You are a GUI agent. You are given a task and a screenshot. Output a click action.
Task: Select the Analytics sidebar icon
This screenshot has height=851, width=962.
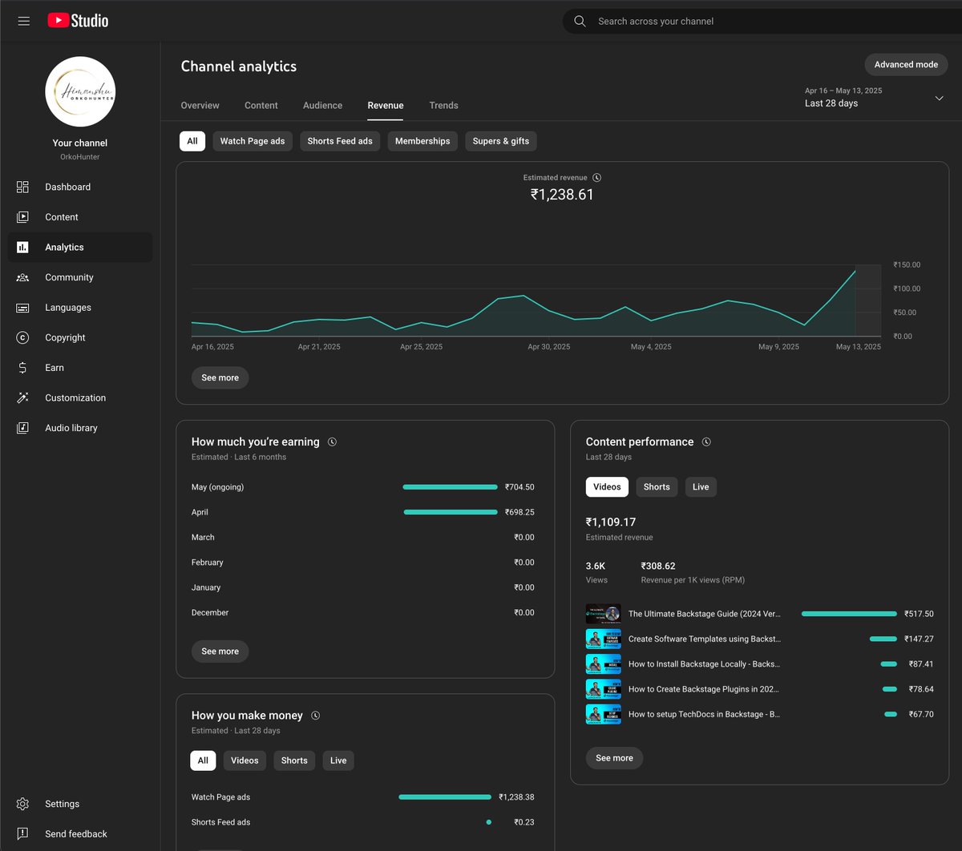[22, 248]
